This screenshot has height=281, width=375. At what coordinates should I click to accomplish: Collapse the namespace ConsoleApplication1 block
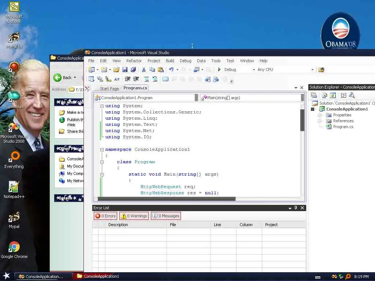click(x=102, y=150)
